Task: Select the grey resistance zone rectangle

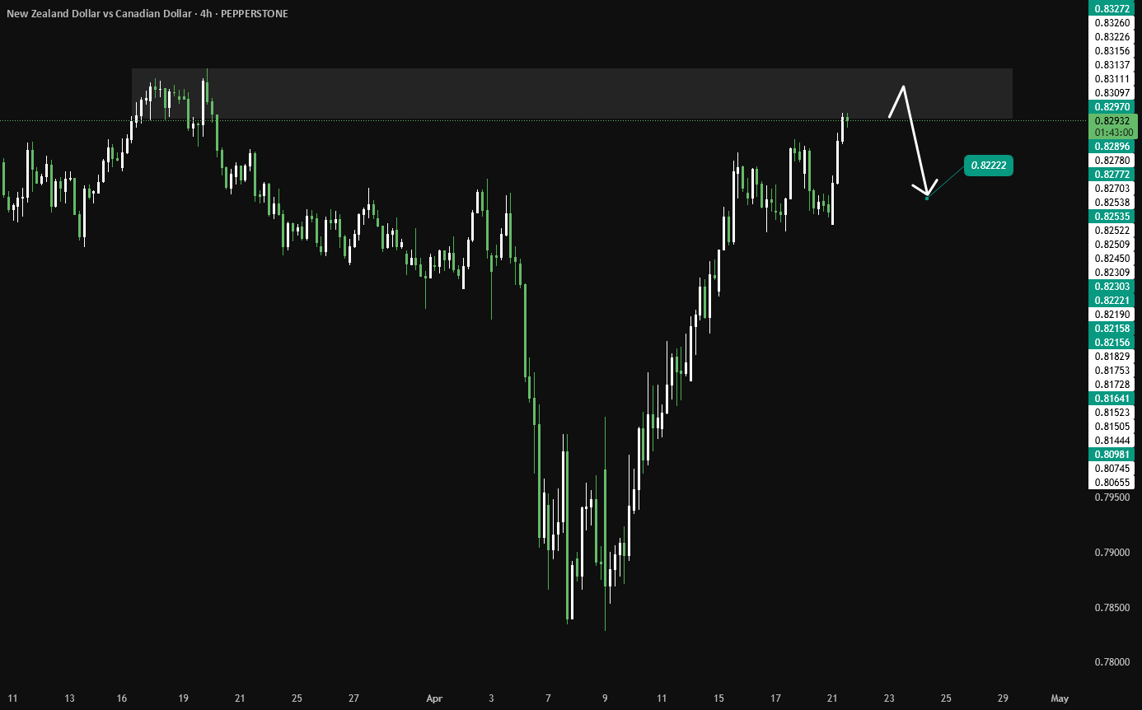Action: (x=572, y=93)
